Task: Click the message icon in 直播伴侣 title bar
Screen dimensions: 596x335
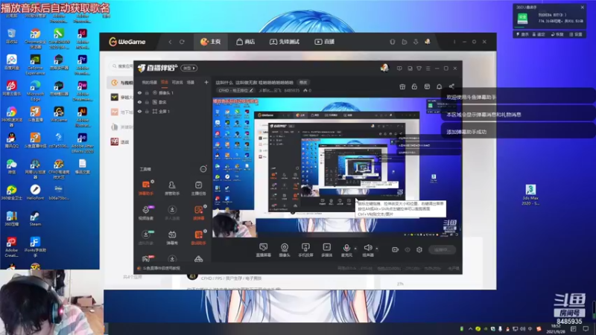Action: 399,68
